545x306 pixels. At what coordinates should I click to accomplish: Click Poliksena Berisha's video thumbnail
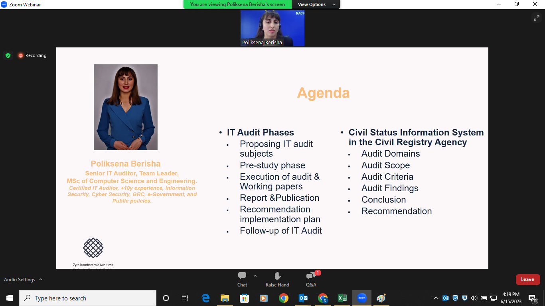(x=272, y=28)
